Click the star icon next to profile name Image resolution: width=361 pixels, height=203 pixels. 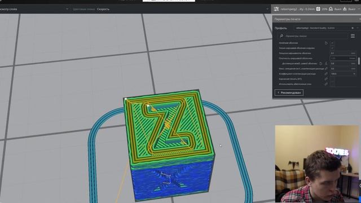pyautogui.click(x=353, y=28)
